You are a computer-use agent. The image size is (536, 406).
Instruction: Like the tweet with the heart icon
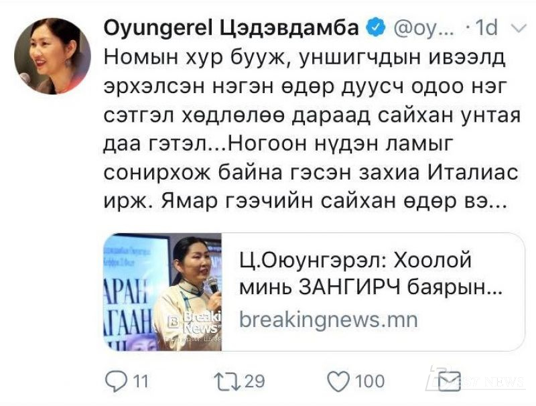pos(338,381)
